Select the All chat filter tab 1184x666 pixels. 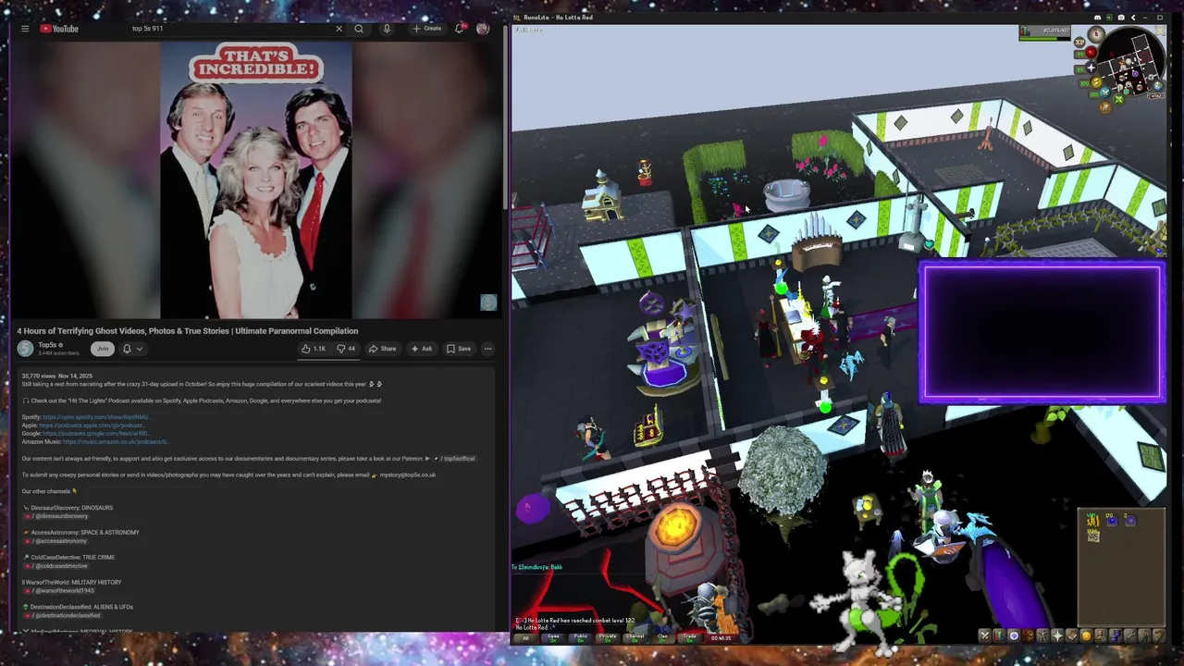tap(526, 637)
